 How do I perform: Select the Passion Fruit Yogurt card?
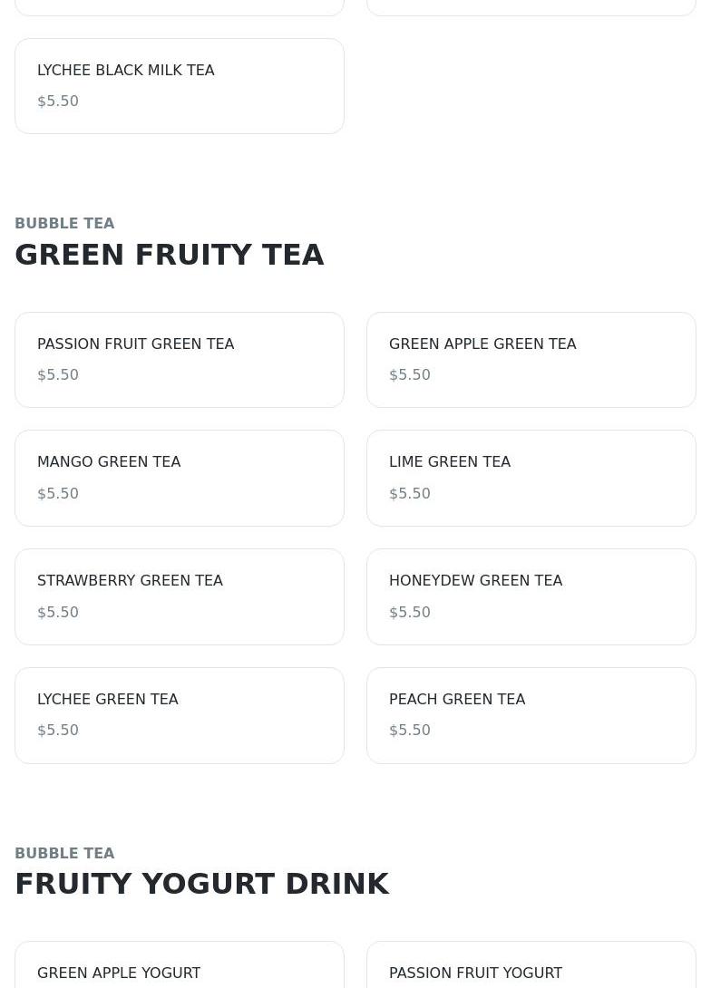(531, 964)
